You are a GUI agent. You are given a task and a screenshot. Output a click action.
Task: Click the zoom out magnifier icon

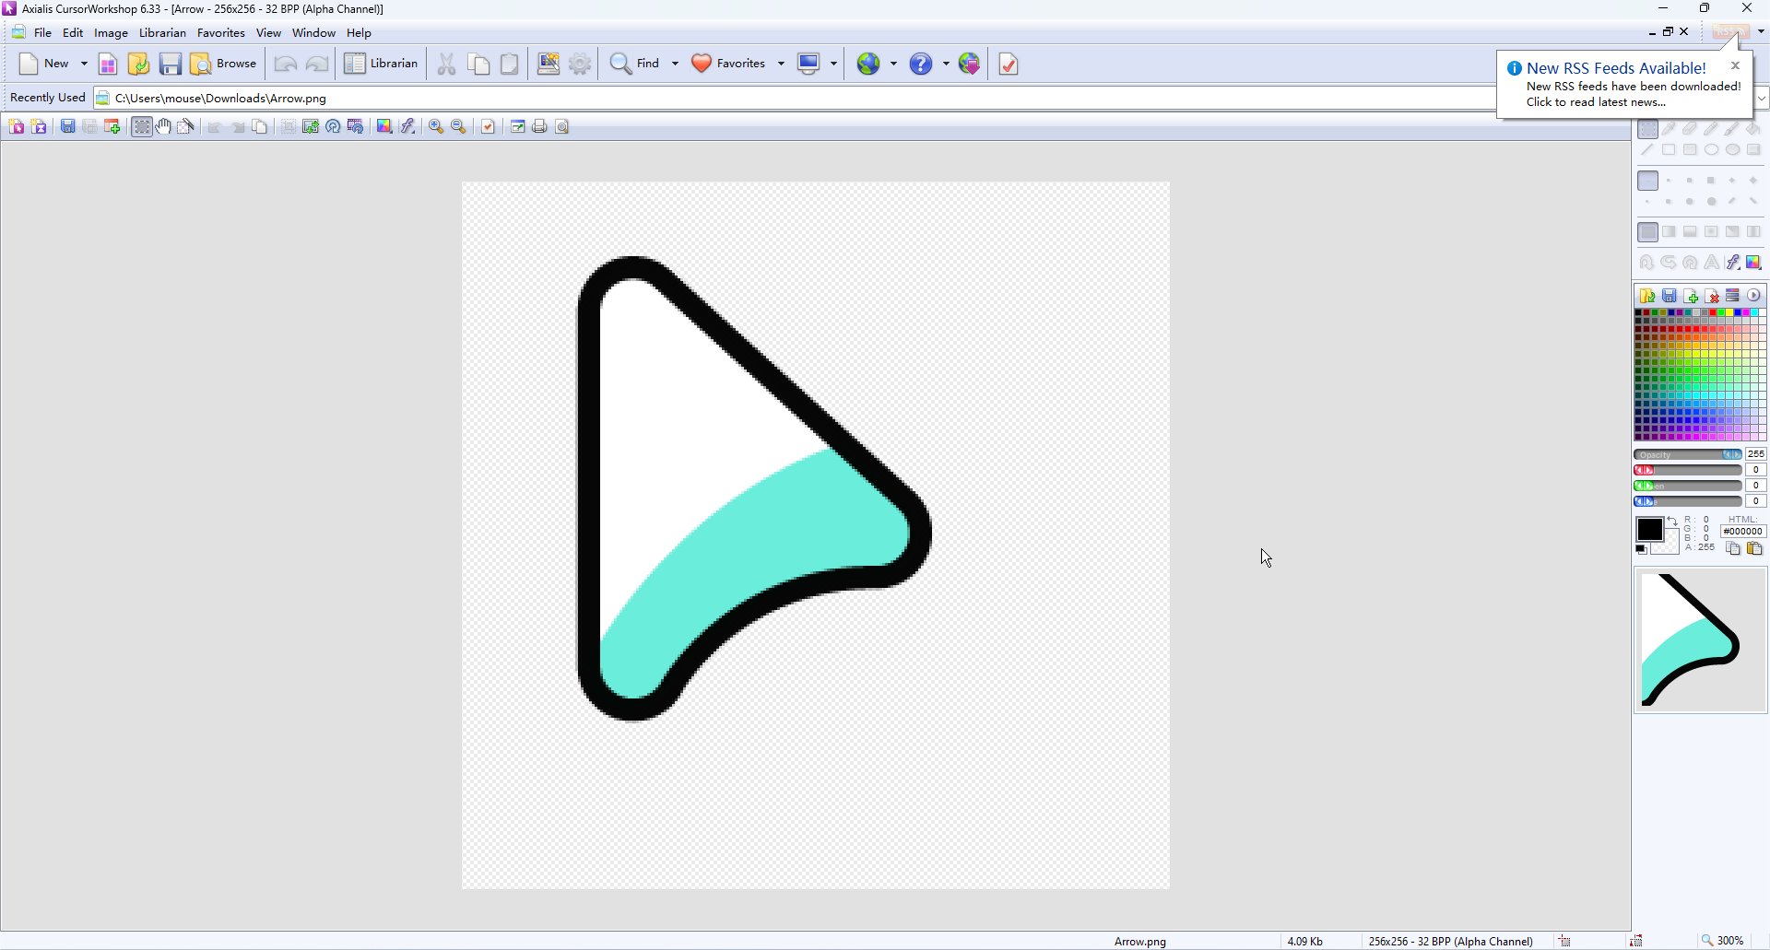pos(458,126)
